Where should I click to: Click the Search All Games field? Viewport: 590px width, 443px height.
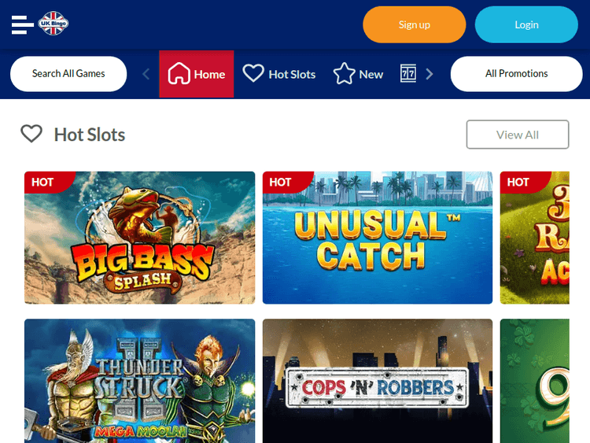(x=68, y=74)
